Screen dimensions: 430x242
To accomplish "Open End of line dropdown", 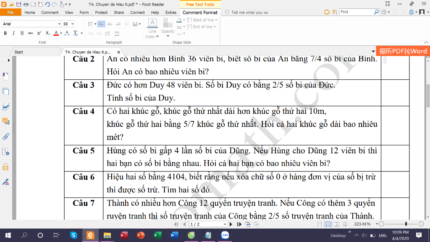I will click(x=202, y=26).
